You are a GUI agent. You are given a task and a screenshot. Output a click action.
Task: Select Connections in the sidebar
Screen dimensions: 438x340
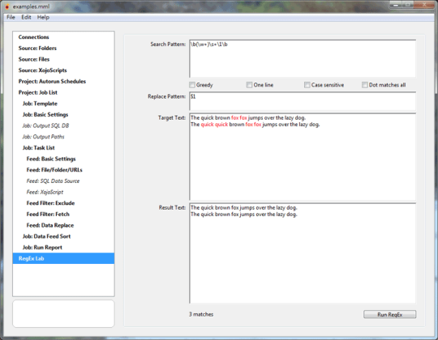[x=63, y=37]
